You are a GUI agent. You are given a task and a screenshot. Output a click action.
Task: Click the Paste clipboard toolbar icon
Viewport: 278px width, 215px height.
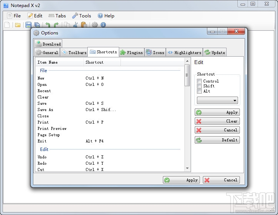[x=84, y=25]
